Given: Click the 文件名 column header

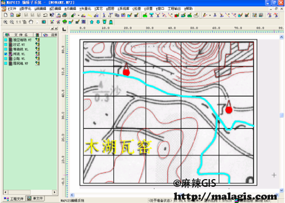Looking at the screenshot, I should [x=21, y=35].
